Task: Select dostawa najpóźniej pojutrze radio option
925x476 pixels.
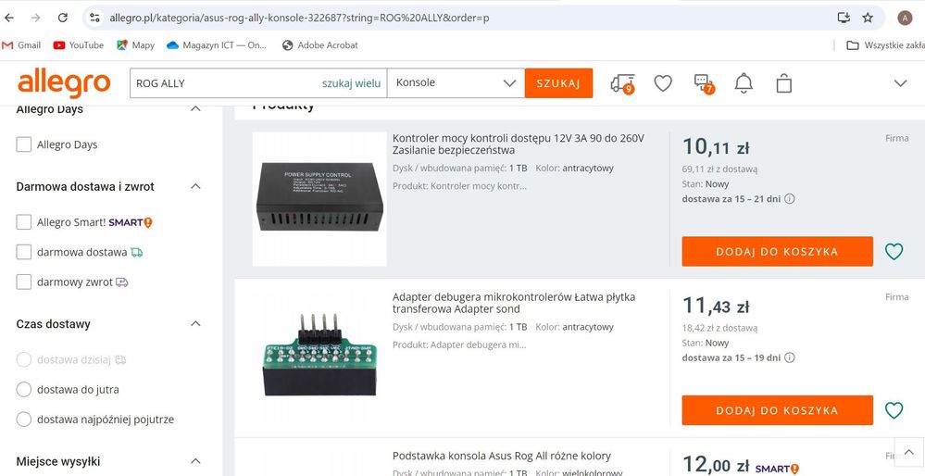Action: 23,420
